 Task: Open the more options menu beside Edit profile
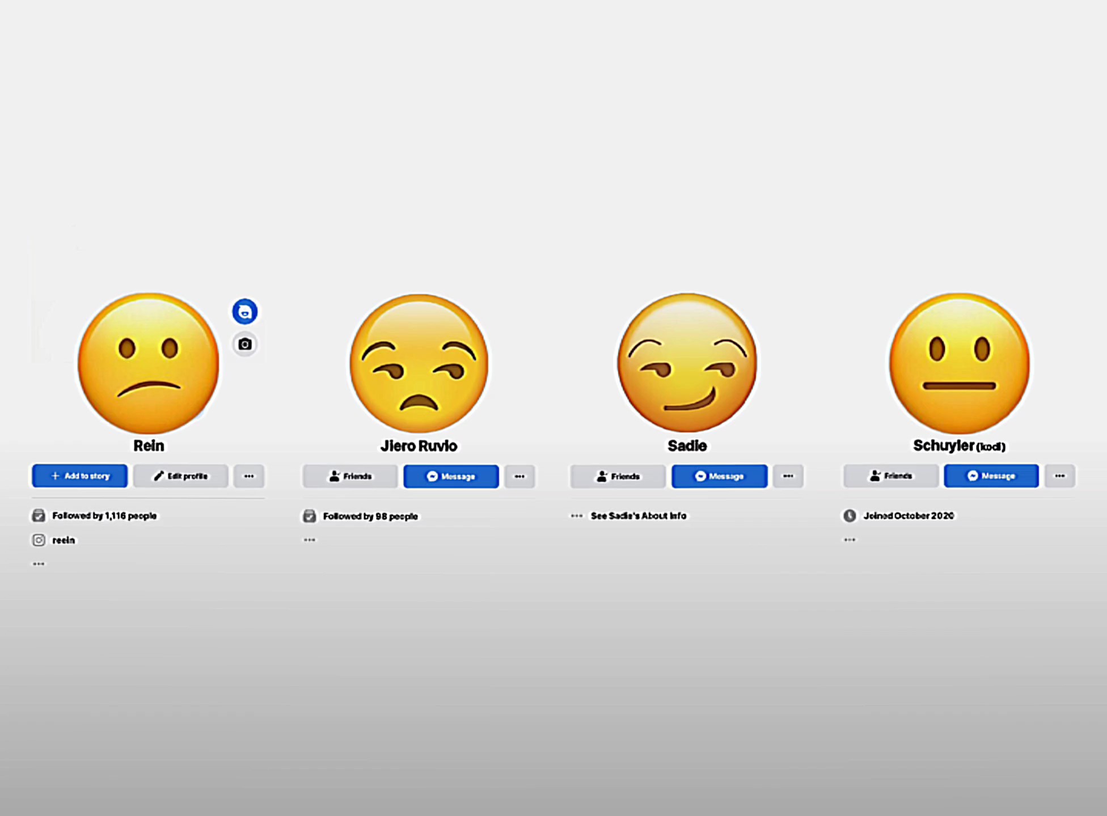(249, 476)
